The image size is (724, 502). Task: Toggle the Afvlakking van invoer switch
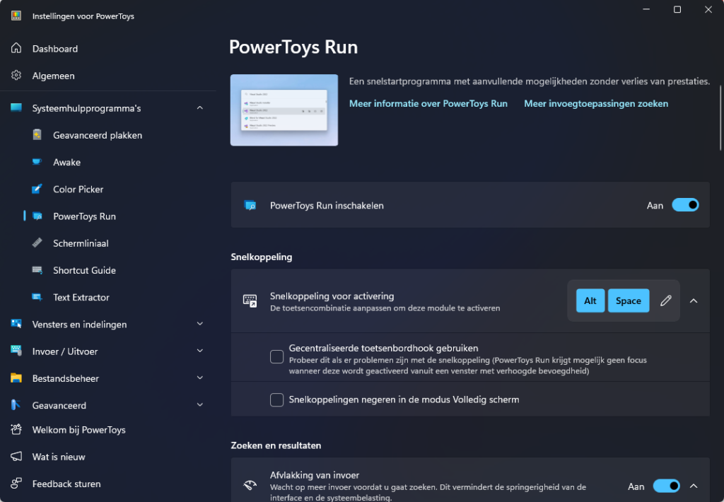(666, 486)
